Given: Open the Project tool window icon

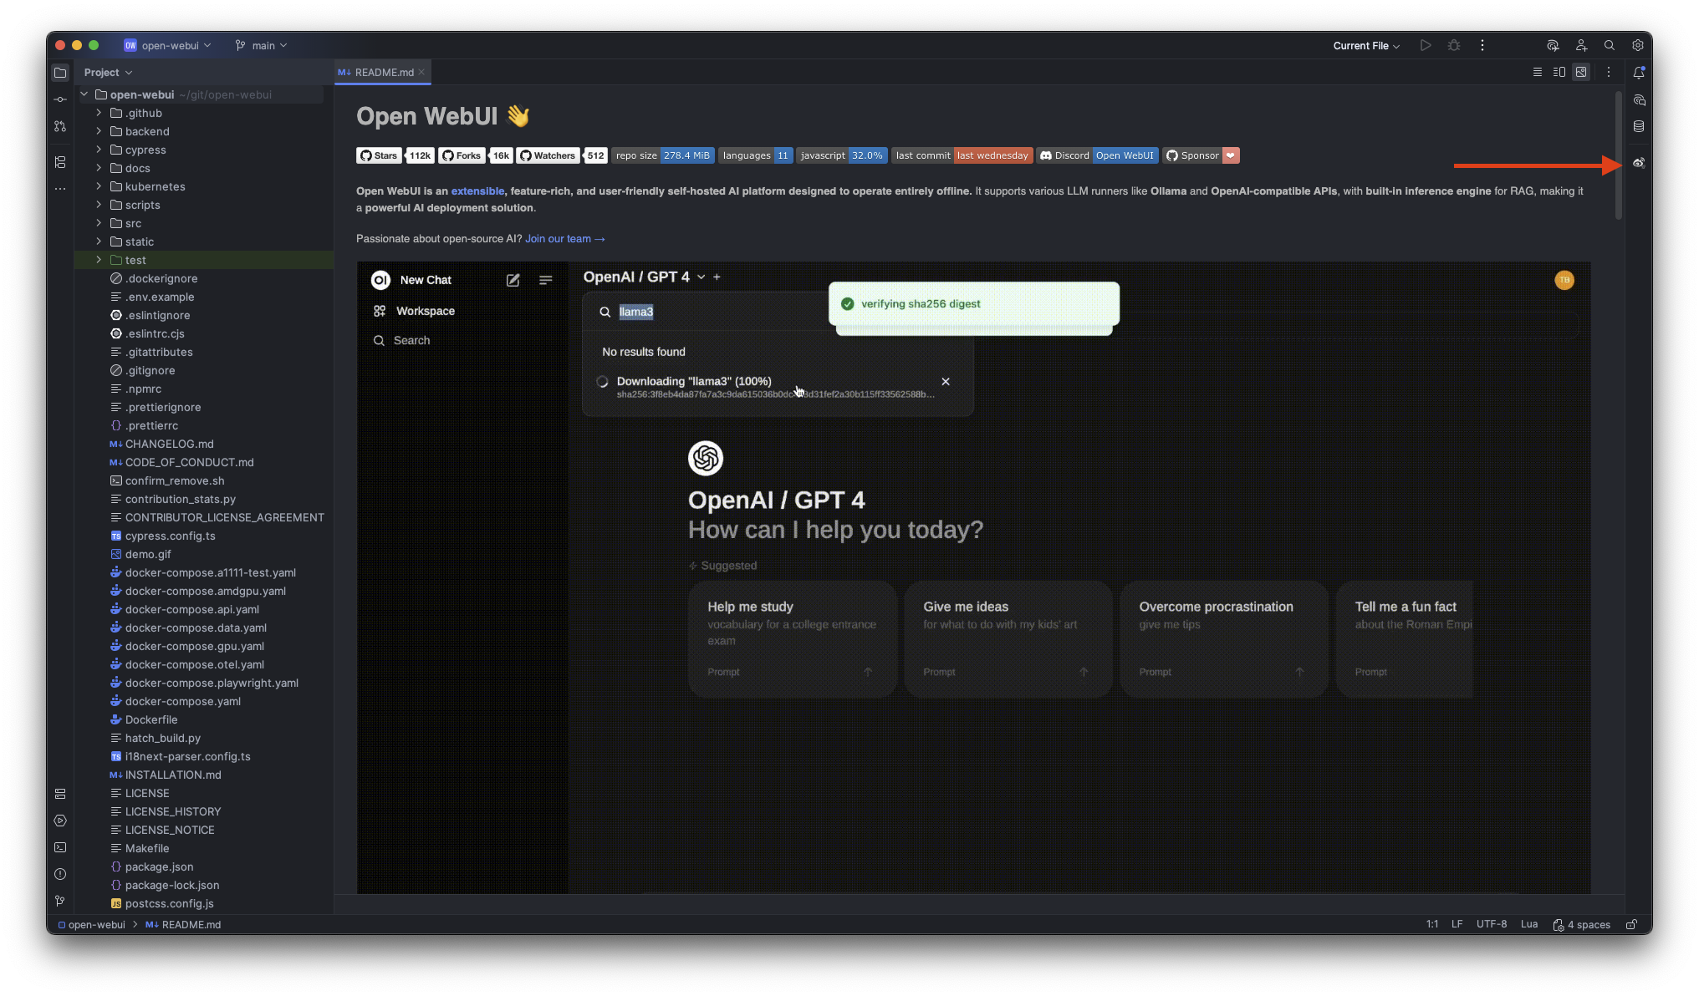Looking at the screenshot, I should [60, 73].
